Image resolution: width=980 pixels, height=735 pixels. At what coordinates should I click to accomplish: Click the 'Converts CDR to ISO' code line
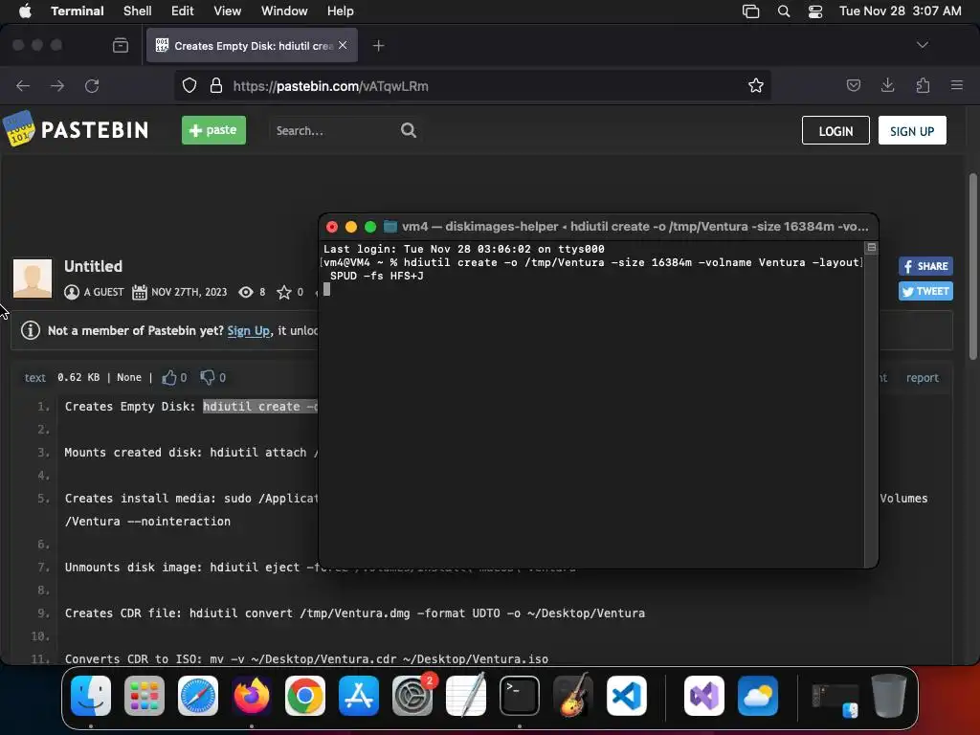coord(306,658)
